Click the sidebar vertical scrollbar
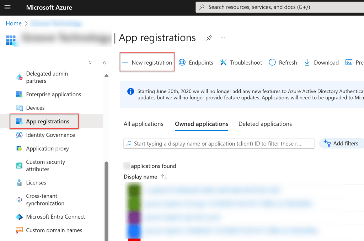Viewport: 364px width, 241px height. coord(106,199)
